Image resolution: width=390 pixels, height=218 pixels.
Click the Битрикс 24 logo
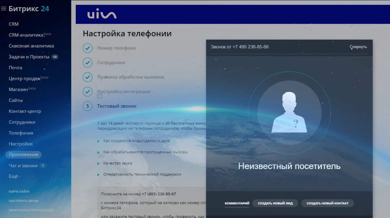[x=29, y=9]
